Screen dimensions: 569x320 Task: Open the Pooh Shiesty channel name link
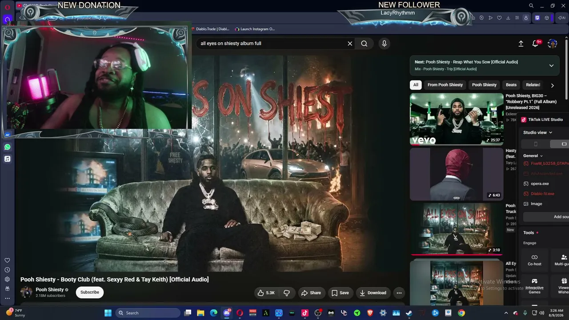coord(50,290)
